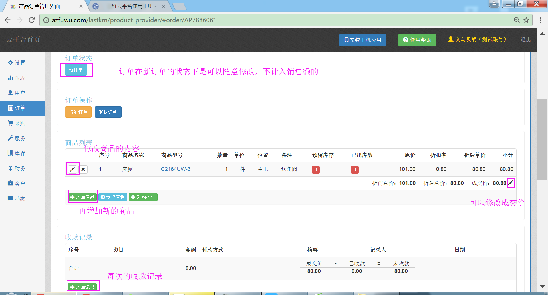Viewport: 548px width, 295px height.
Task: Open 设置 in the sidebar
Action: coord(17,63)
